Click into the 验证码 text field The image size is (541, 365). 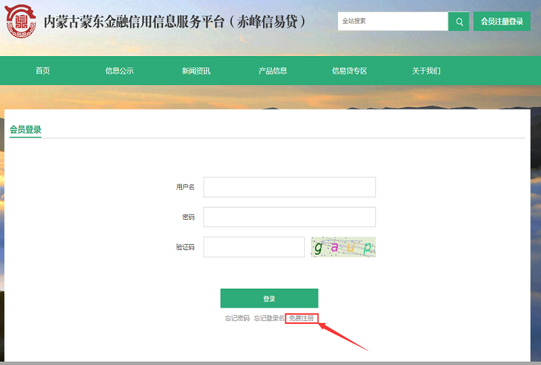254,247
